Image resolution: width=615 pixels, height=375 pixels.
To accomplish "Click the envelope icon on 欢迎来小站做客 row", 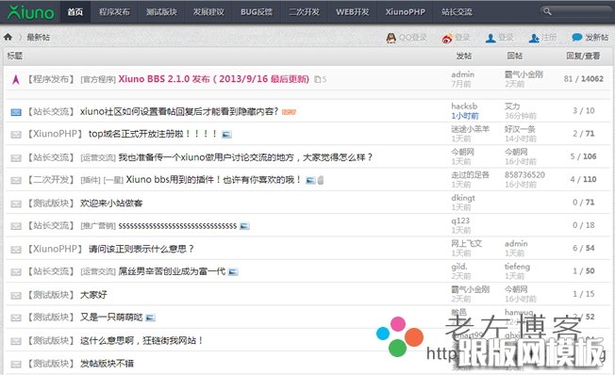I will [x=16, y=204].
